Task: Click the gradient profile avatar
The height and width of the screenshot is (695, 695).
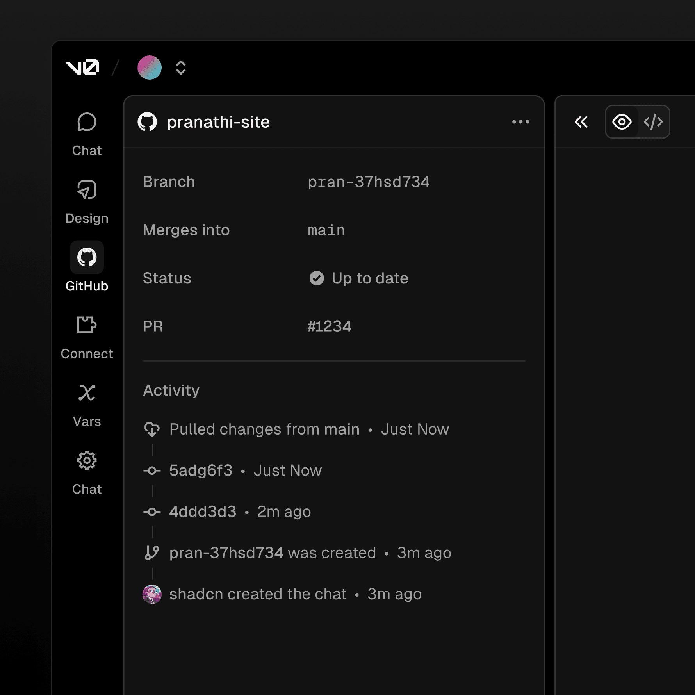Action: 150,68
